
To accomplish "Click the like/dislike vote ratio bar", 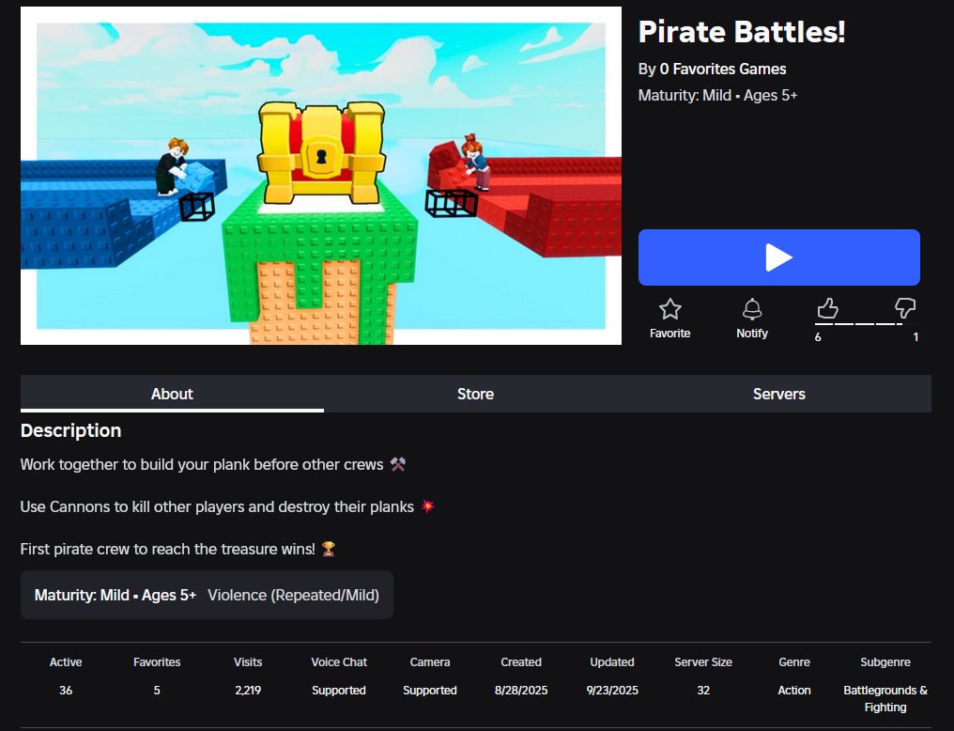I will 866,324.
